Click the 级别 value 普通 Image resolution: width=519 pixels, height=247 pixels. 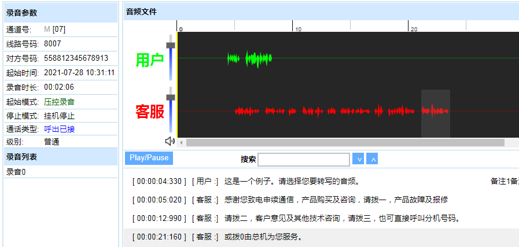pos(51,142)
